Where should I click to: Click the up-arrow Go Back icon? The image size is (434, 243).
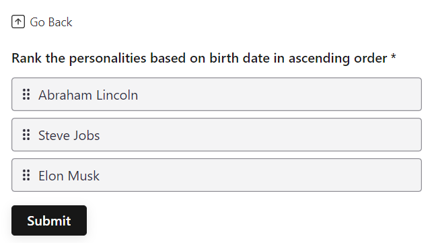click(18, 22)
